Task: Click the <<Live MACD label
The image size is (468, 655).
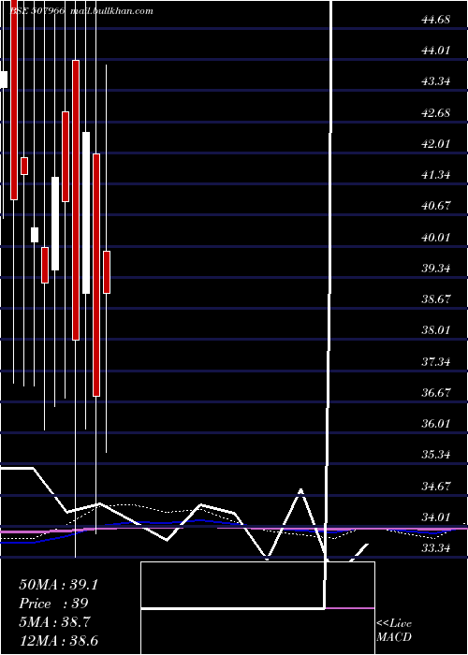Action: [394, 630]
